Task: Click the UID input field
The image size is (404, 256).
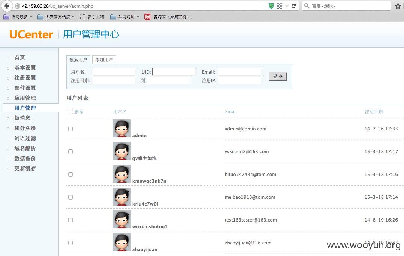Action: tap(174, 72)
